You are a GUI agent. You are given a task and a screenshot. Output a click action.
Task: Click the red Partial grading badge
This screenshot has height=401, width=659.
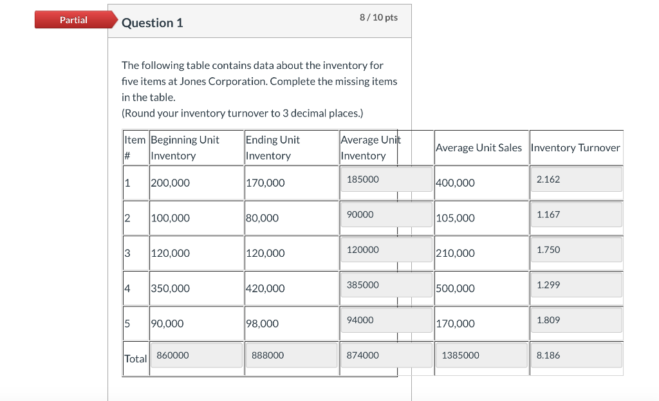click(x=73, y=19)
